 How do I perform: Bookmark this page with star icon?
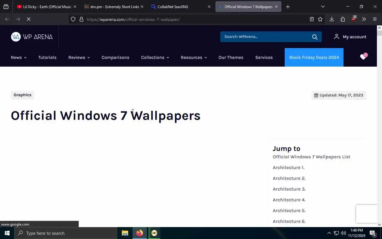320,19
